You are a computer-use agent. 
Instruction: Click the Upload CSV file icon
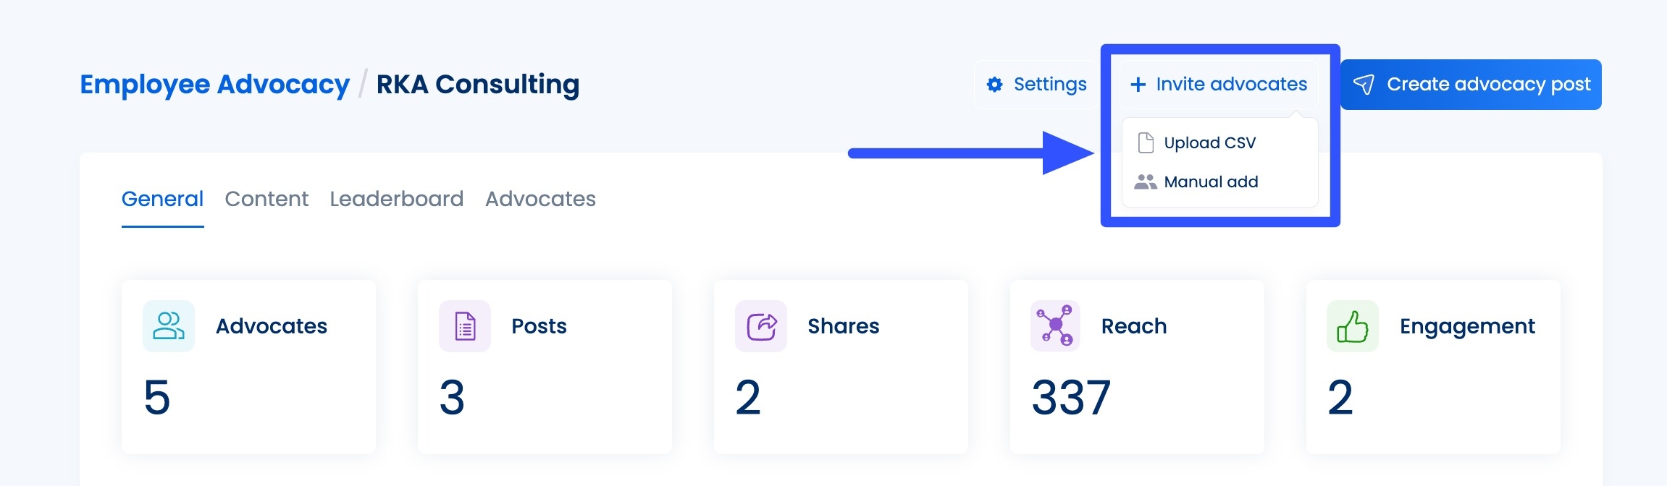pos(1146,142)
